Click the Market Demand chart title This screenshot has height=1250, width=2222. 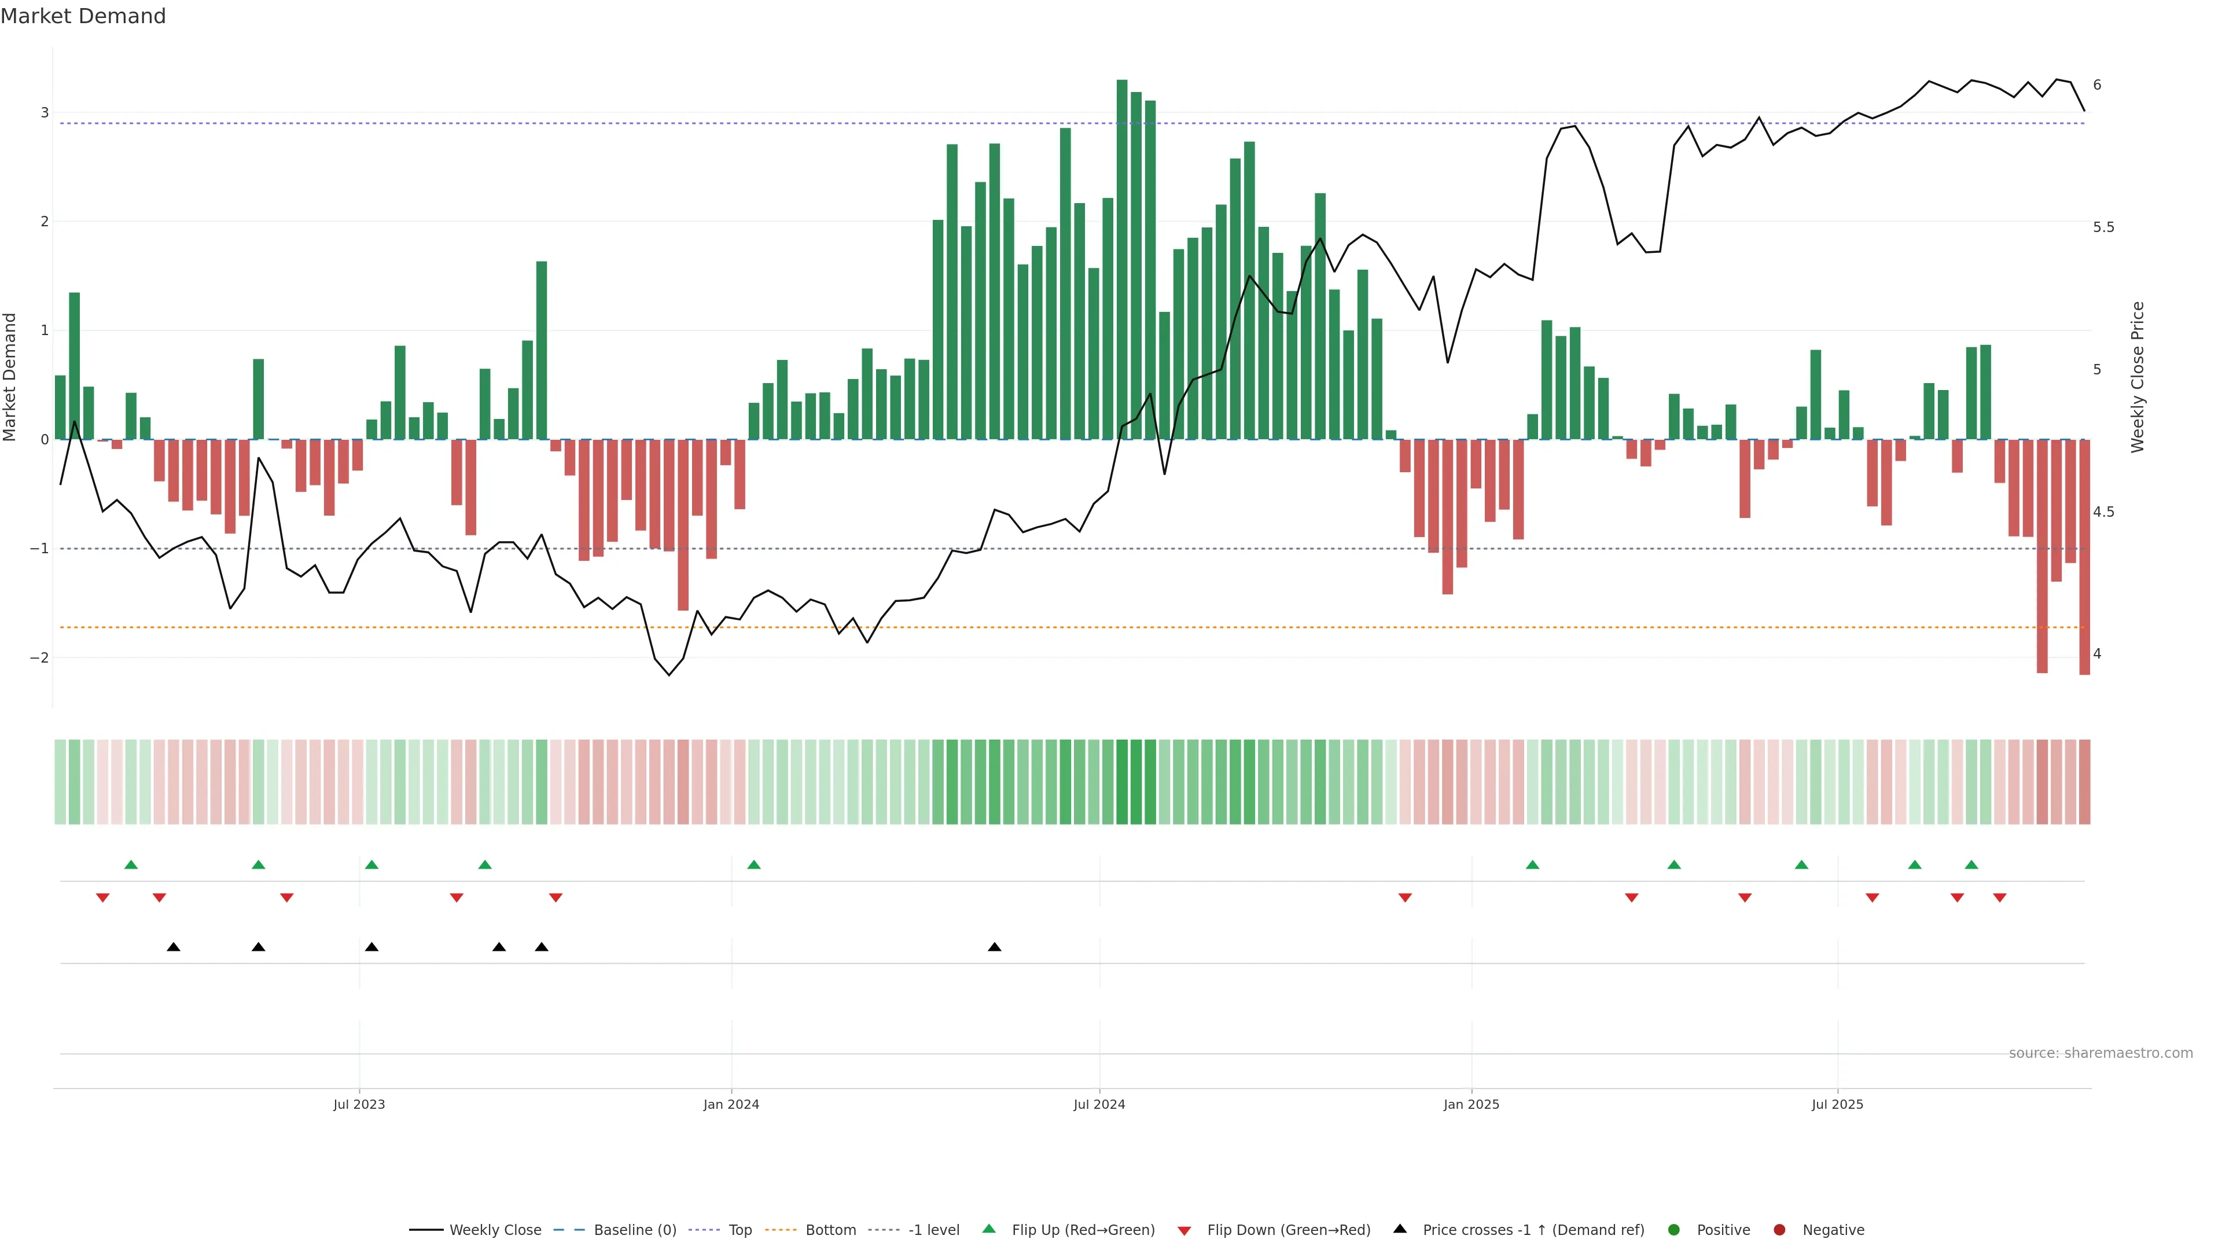83,16
